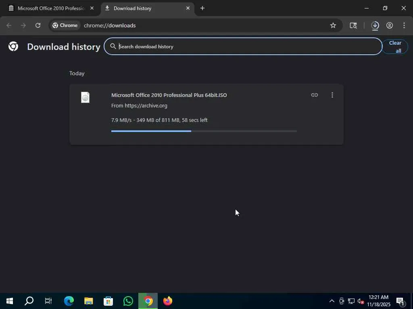
Task: Click the Clear all button
Action: (x=395, y=47)
